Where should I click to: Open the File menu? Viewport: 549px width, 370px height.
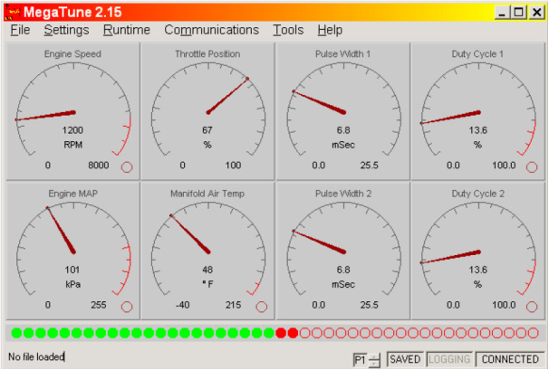pos(20,30)
